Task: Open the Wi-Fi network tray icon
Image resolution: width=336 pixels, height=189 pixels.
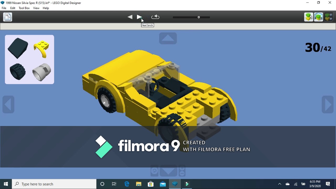Action: point(296,184)
